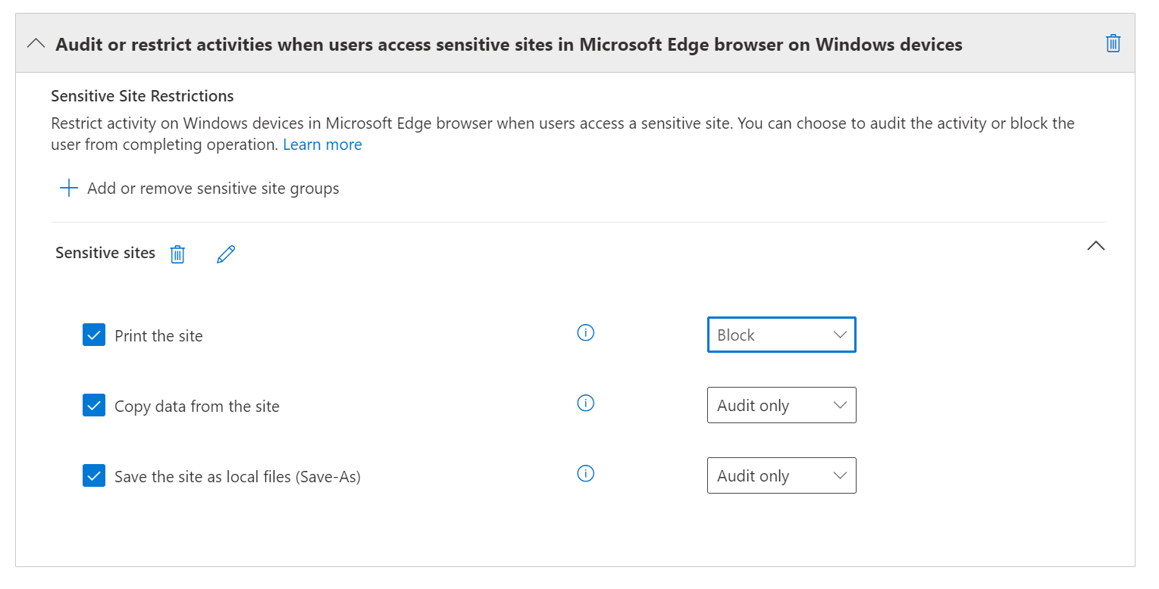Viewport: 1159px width, 589px height.
Task: Disable 'Save the site as local files' checkbox
Action: (94, 476)
